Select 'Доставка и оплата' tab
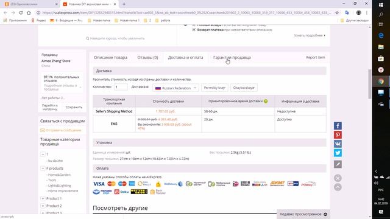 pyautogui.click(x=185, y=57)
